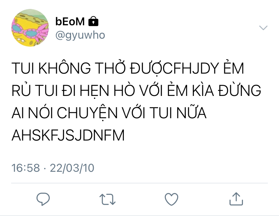Expand the tweet options chevron menu
This screenshot has height=216, width=279.
point(263,28)
